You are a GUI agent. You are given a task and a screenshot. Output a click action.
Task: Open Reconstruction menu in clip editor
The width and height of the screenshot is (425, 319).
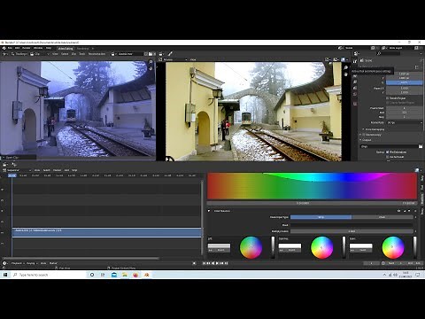coord(97,54)
